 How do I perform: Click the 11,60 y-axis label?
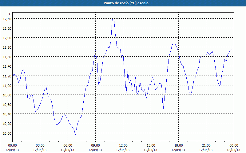pyautogui.click(x=7, y=57)
